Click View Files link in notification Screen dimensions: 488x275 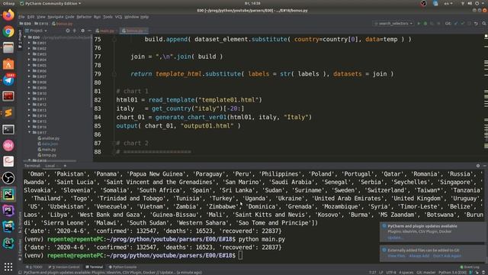pos(396,256)
